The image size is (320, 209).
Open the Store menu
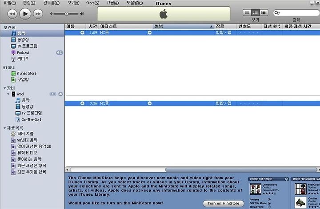92,3
